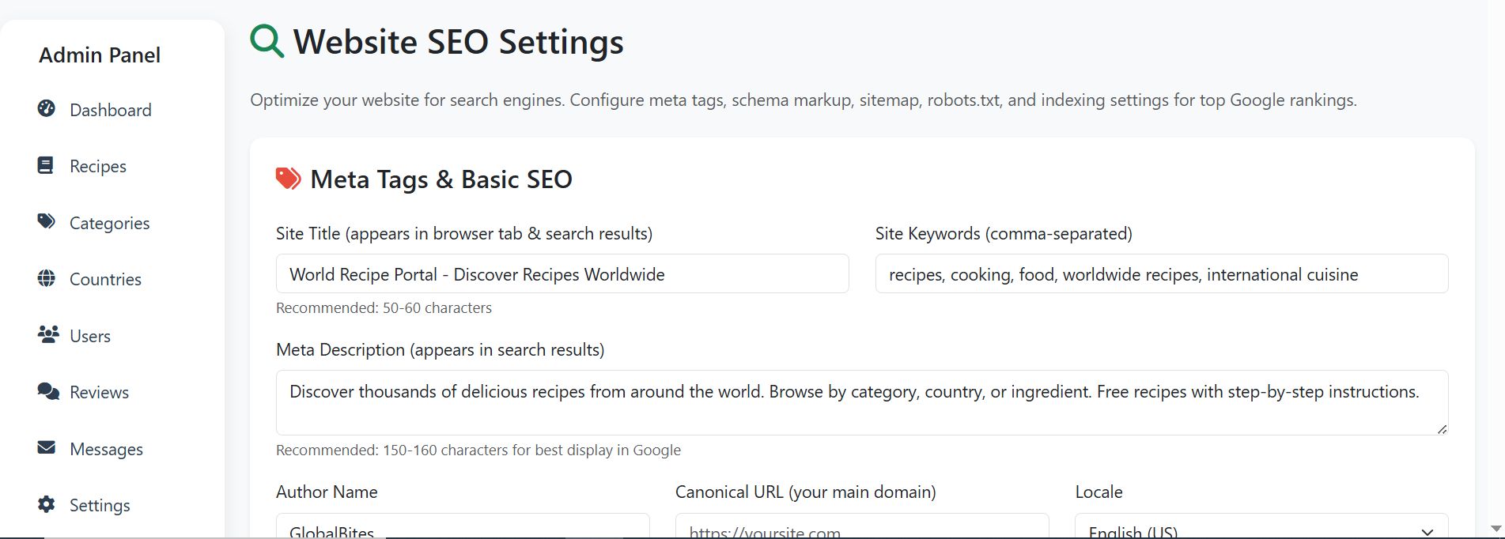The image size is (1505, 539).
Task: Click the Categories tags icon
Action: click(x=47, y=222)
